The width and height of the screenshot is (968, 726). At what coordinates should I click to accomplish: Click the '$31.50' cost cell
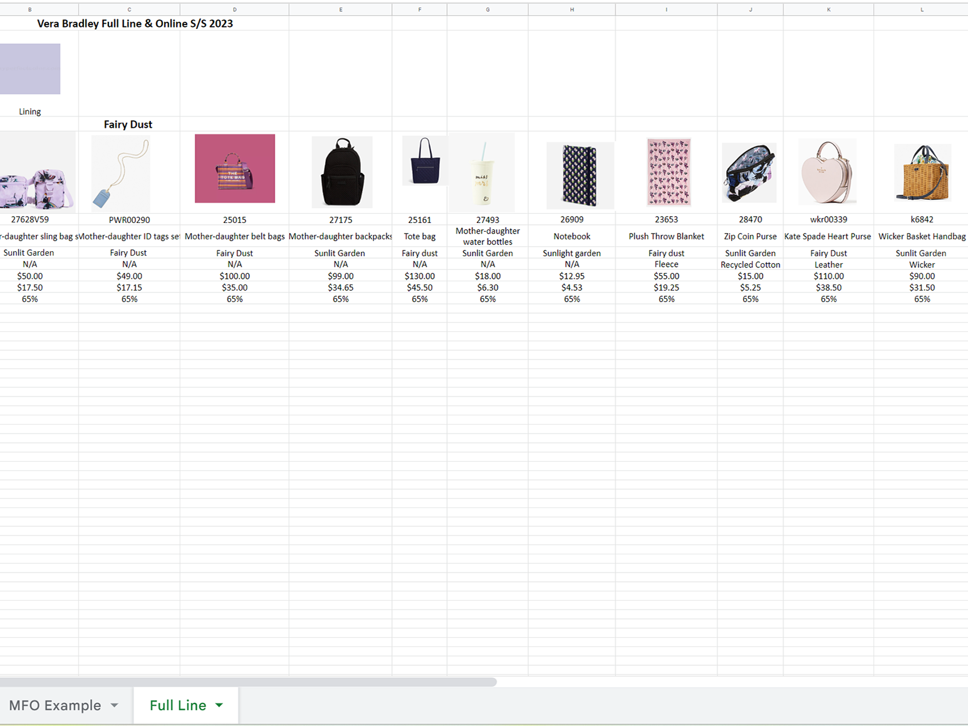click(x=922, y=288)
